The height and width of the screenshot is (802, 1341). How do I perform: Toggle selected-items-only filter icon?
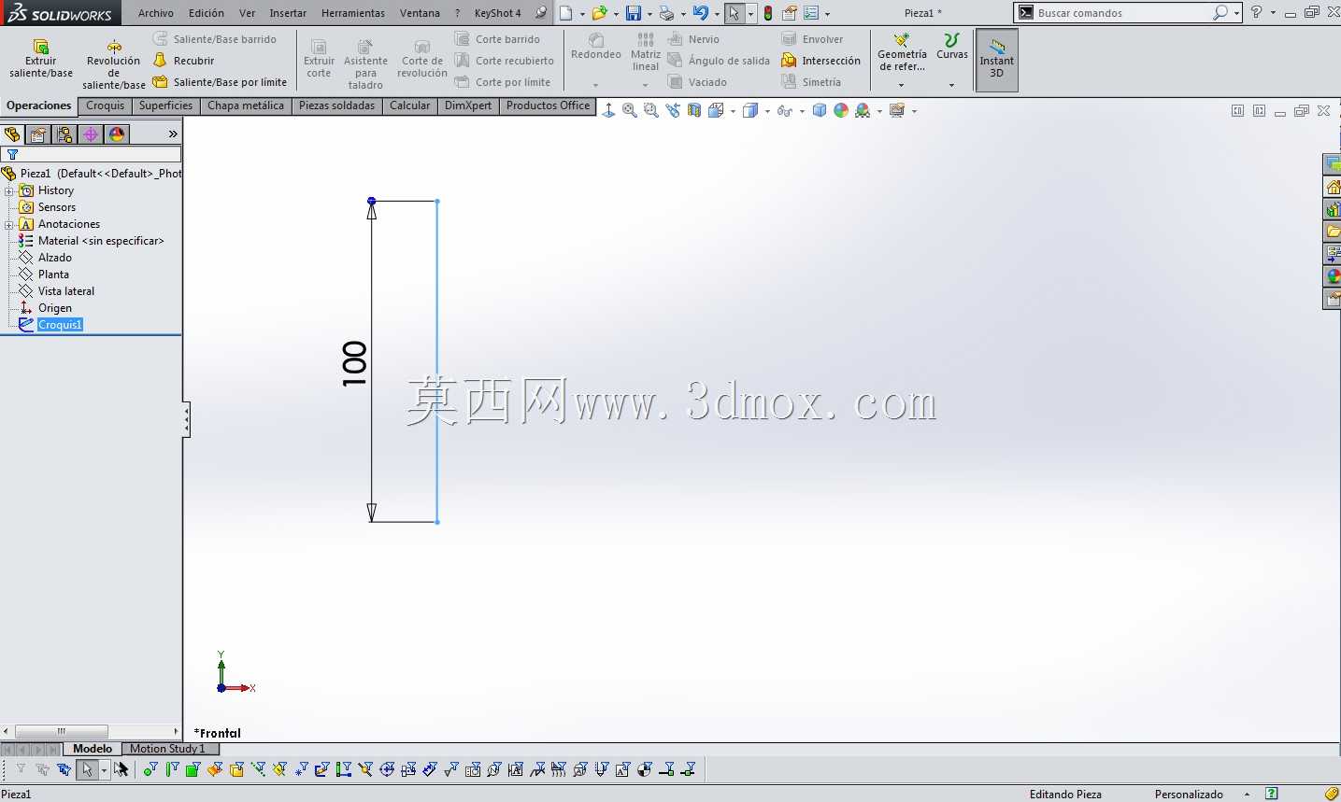(x=64, y=769)
